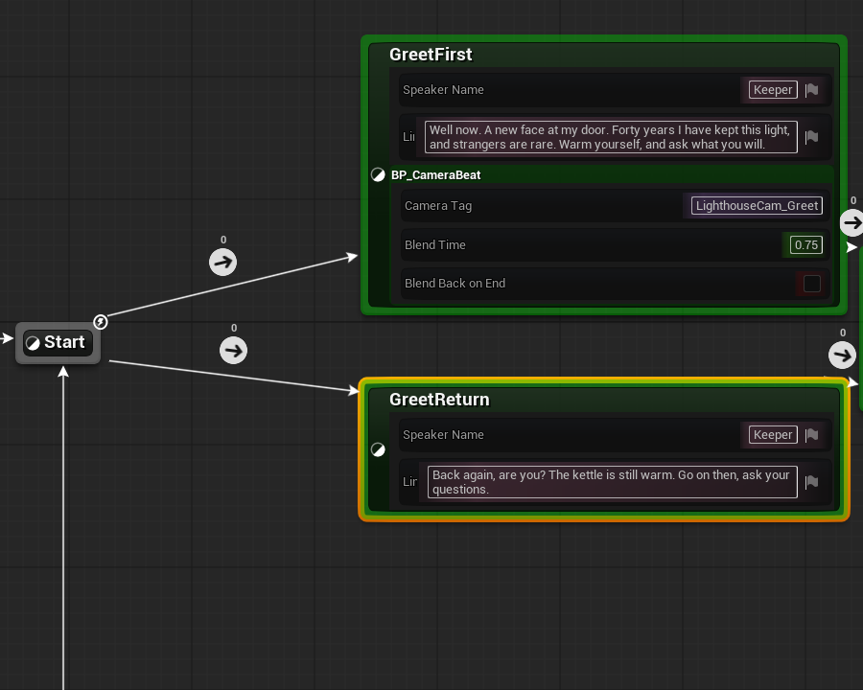
Task: Click the flag icon beside GreetReturn Speaker Name
Action: (x=812, y=435)
